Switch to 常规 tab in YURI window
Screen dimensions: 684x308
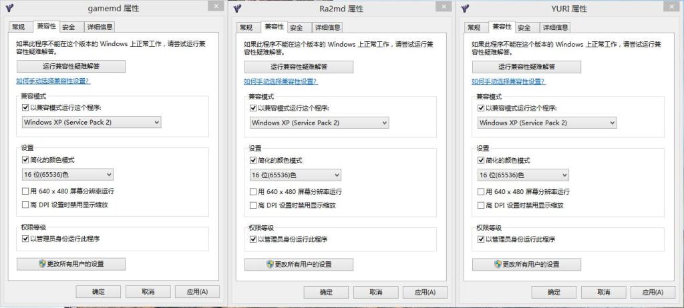coord(474,27)
